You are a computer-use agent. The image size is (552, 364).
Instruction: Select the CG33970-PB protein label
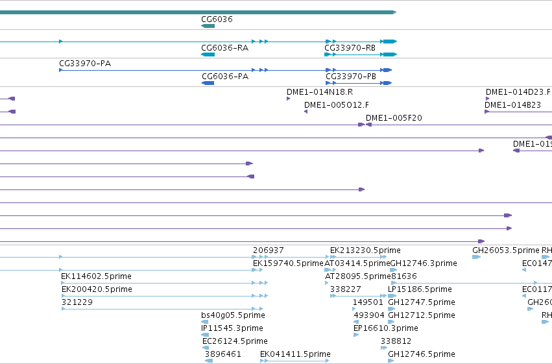coord(351,77)
